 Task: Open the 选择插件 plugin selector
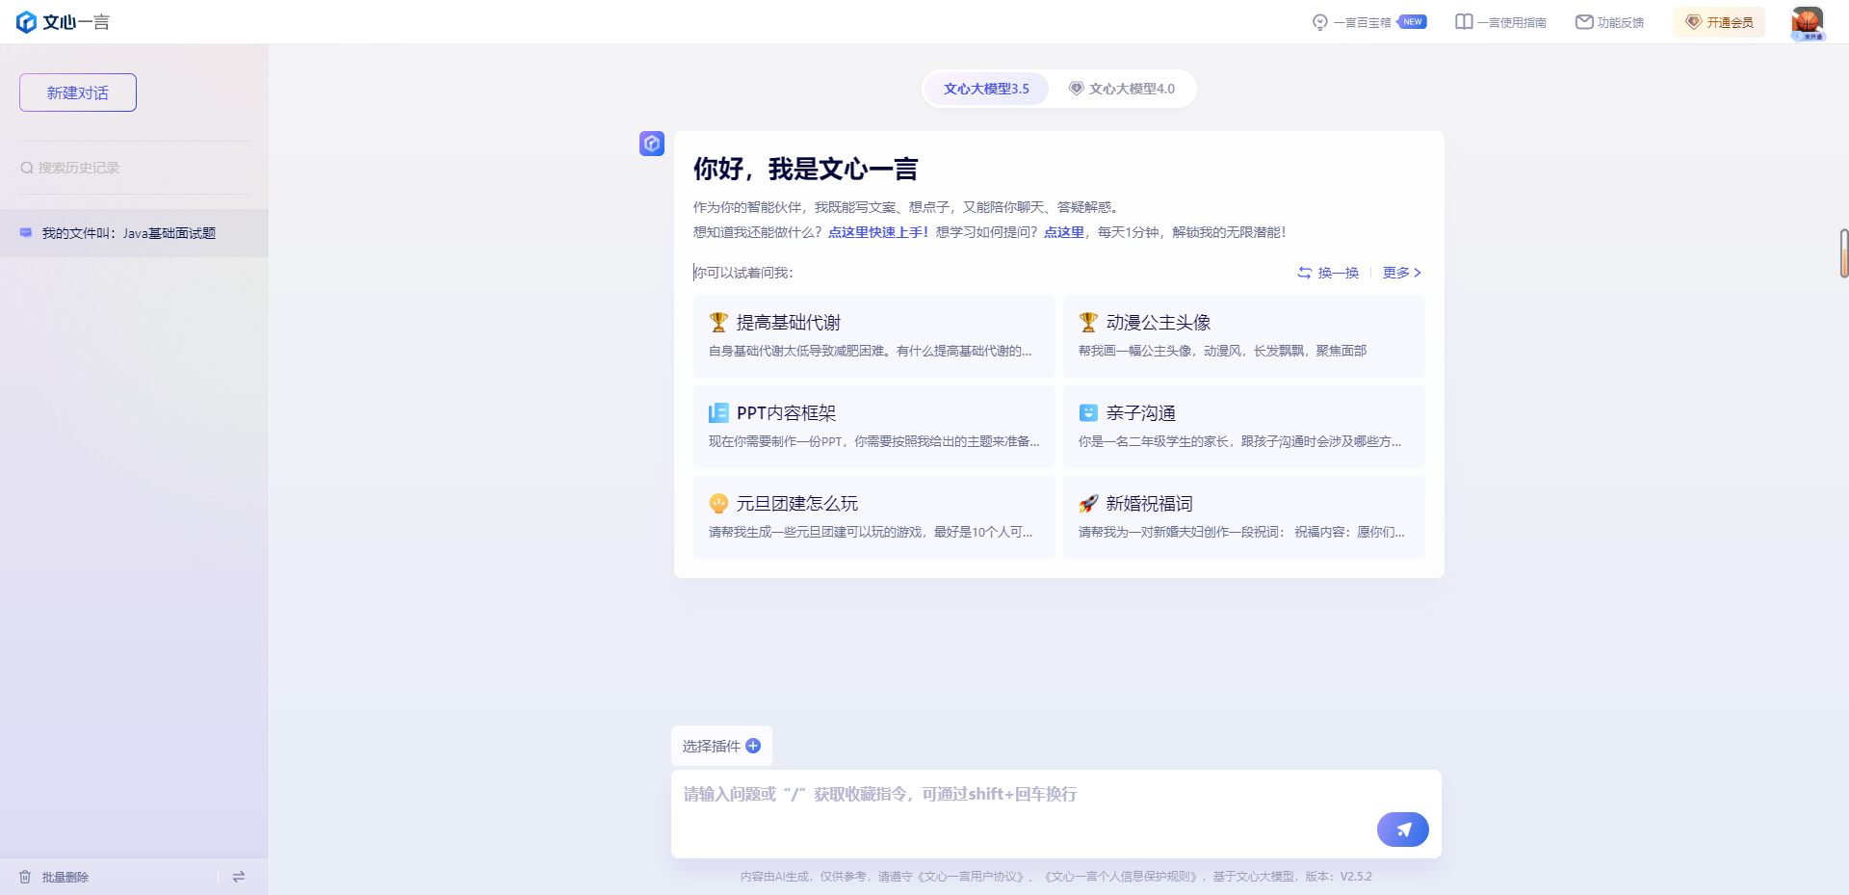(x=721, y=746)
